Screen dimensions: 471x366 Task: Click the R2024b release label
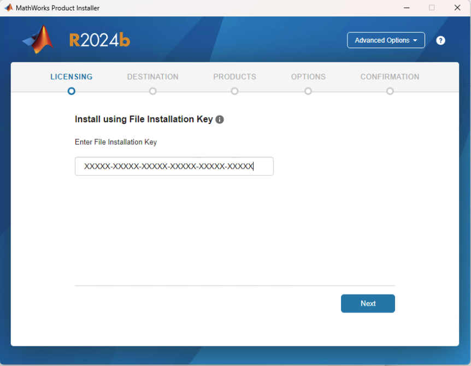tap(99, 40)
